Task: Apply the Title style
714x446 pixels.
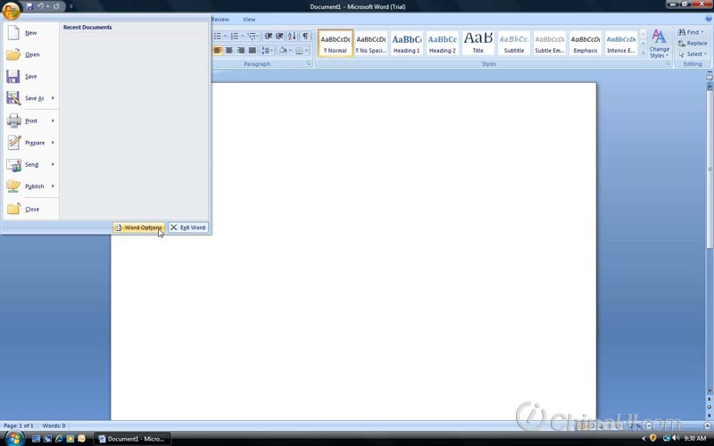Action: click(x=478, y=43)
